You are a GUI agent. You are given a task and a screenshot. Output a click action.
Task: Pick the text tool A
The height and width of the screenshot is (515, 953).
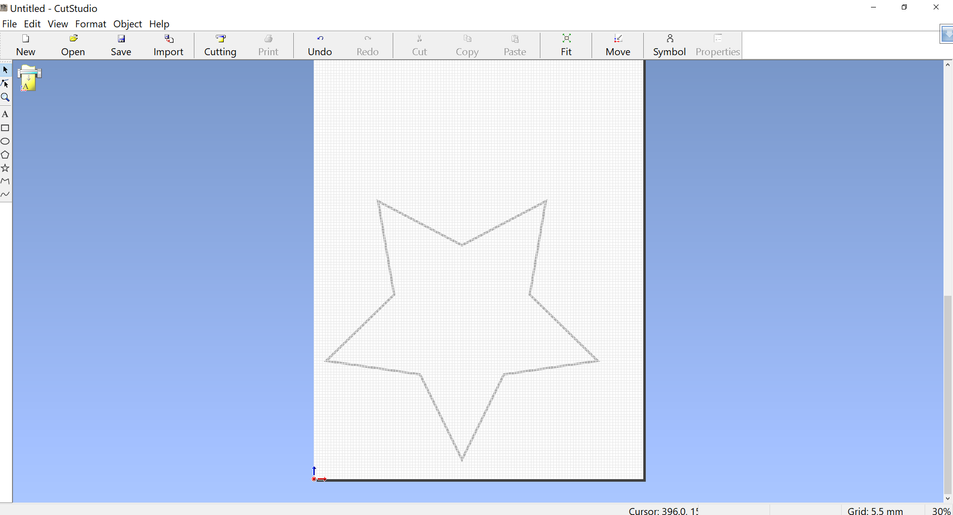pos(5,114)
